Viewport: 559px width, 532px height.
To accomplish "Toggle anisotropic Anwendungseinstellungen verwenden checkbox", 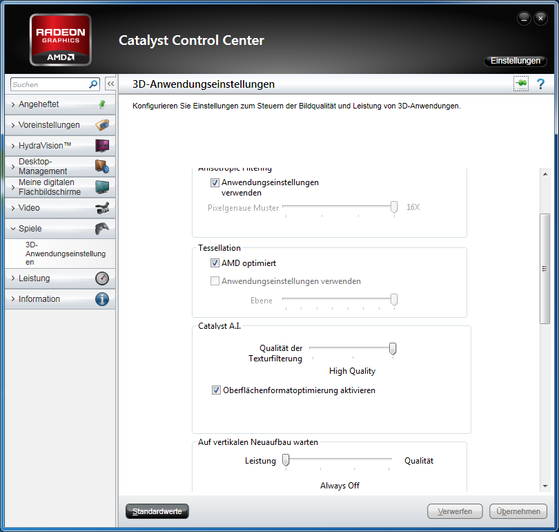I will point(215,182).
